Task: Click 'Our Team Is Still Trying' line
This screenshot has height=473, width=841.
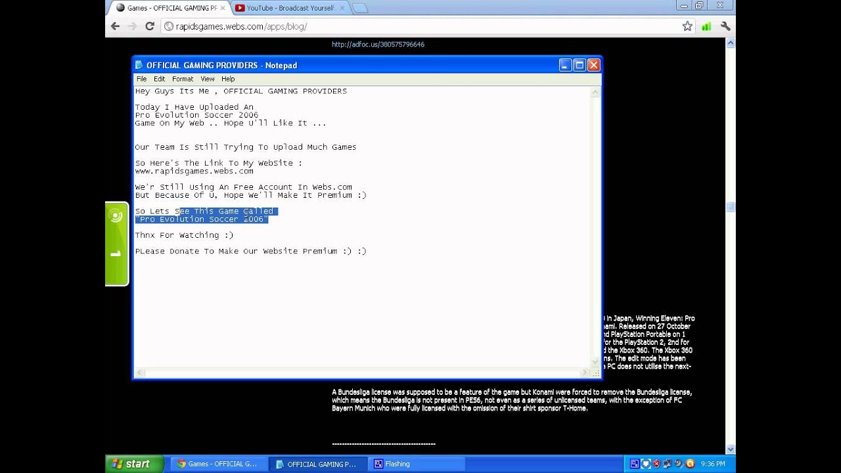Action: coord(246,147)
